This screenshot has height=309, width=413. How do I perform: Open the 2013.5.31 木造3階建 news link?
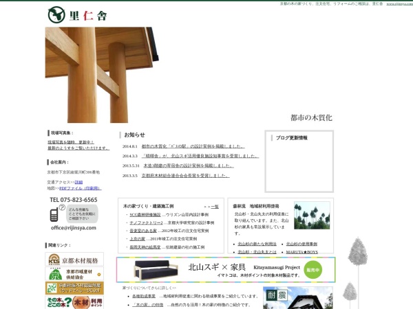point(189,165)
